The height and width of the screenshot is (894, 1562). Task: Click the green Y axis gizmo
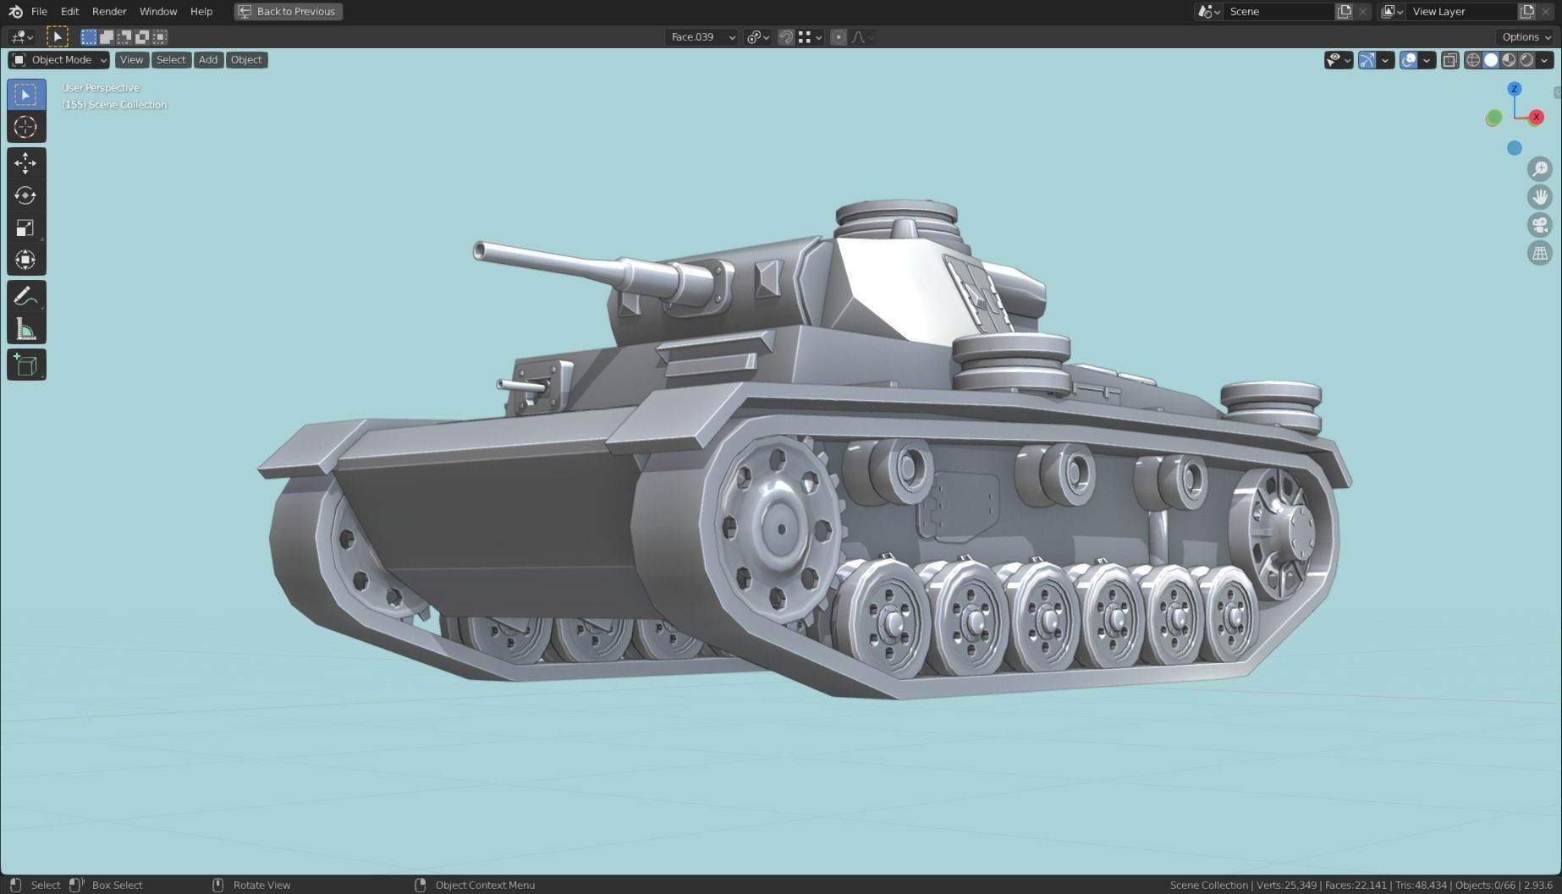click(1494, 118)
